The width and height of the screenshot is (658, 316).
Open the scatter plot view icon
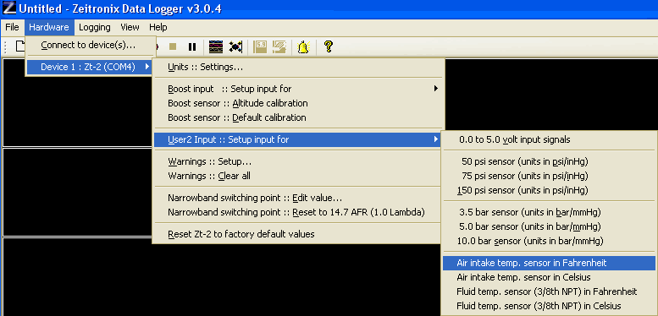pyautogui.click(x=235, y=46)
